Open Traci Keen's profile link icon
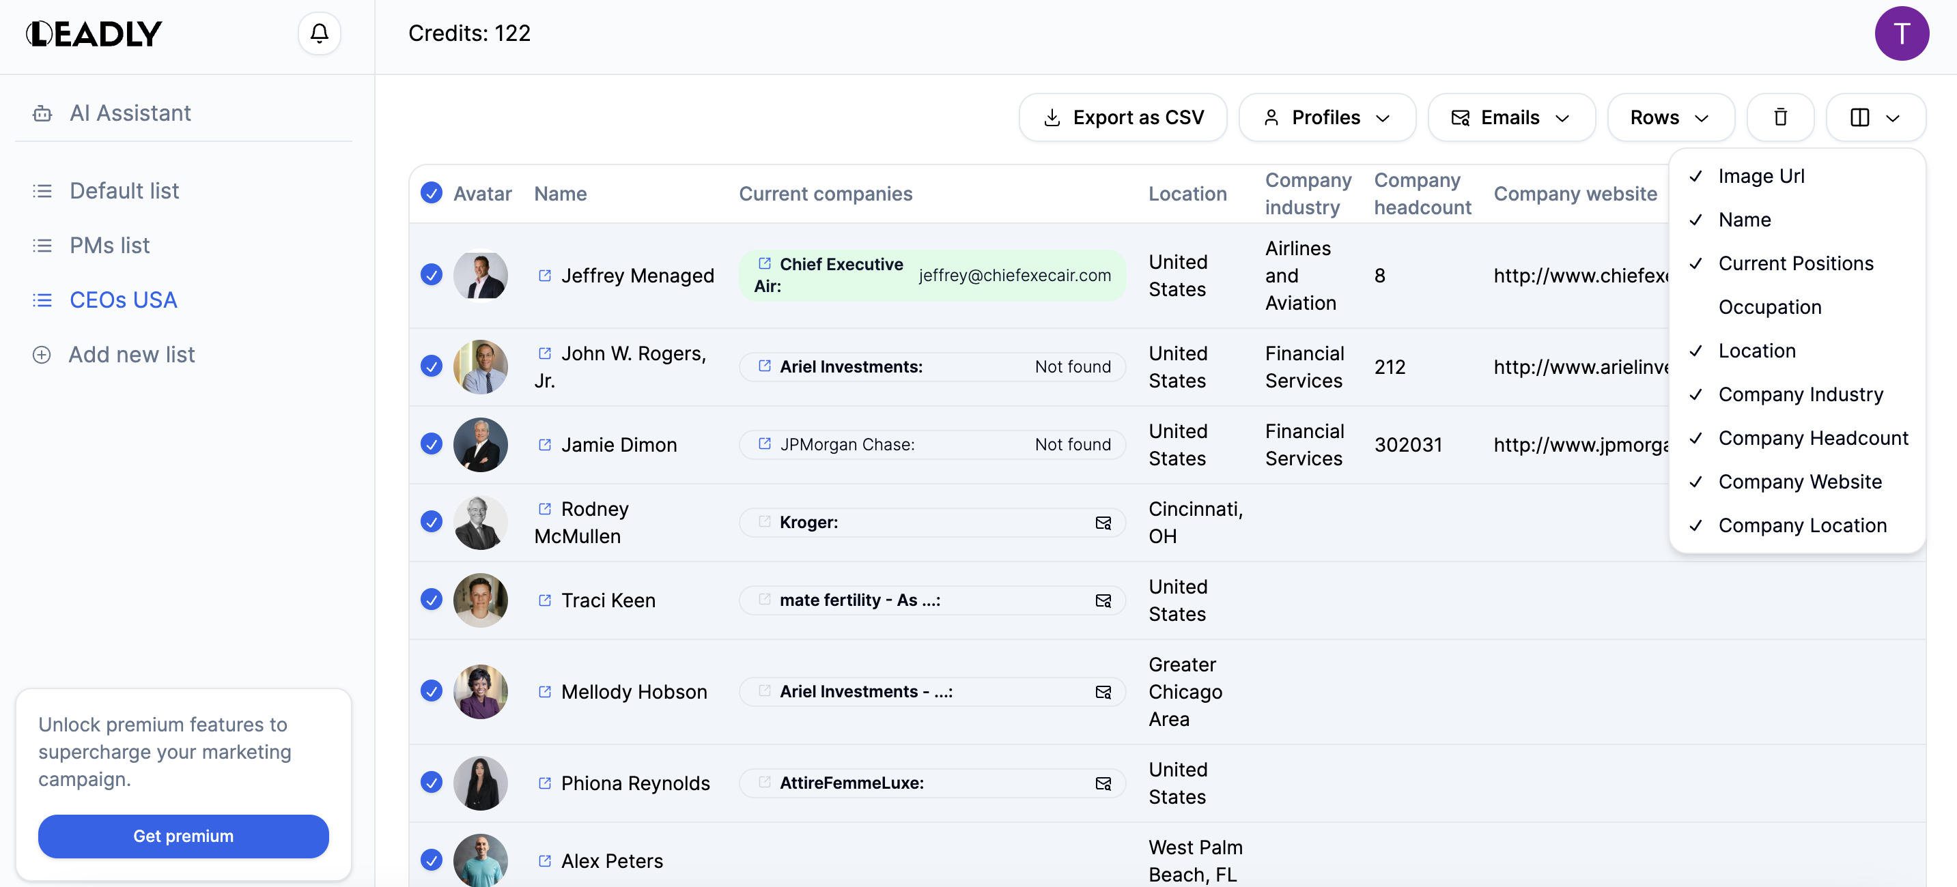Image resolution: width=1957 pixels, height=887 pixels. coord(545,600)
